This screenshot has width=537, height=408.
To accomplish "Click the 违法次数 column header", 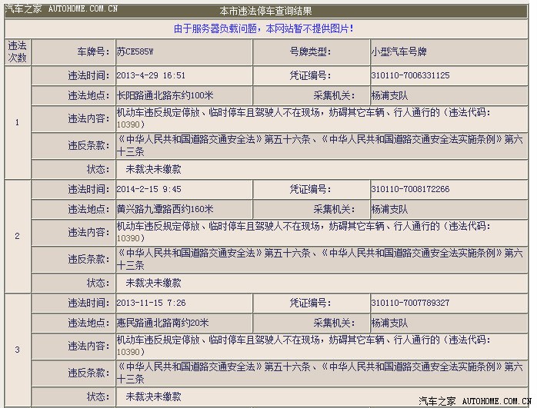I will [x=17, y=51].
